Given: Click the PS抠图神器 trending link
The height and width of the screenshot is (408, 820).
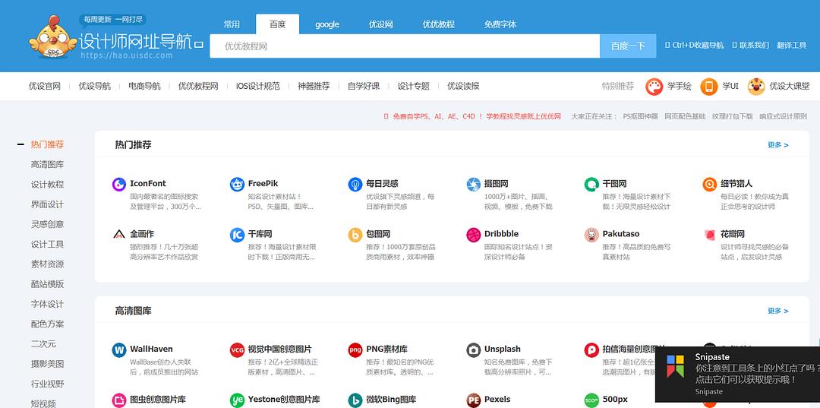Looking at the screenshot, I should tap(640, 116).
